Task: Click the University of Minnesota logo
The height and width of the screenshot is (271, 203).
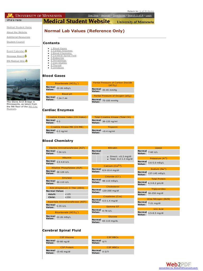Action: tap(35, 16)
